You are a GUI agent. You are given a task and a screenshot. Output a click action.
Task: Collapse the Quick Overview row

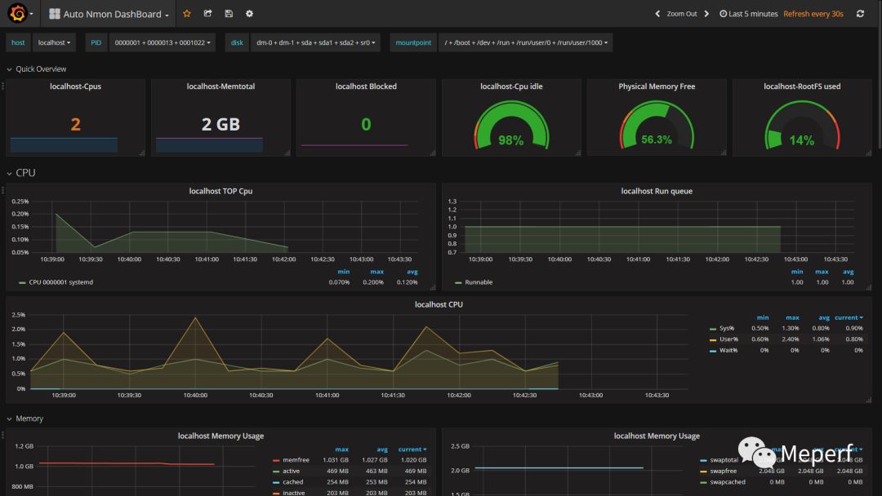(x=41, y=69)
